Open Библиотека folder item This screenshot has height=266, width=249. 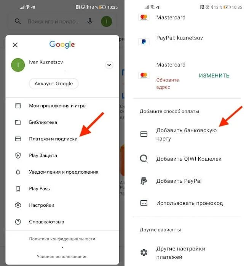[x=62, y=122]
